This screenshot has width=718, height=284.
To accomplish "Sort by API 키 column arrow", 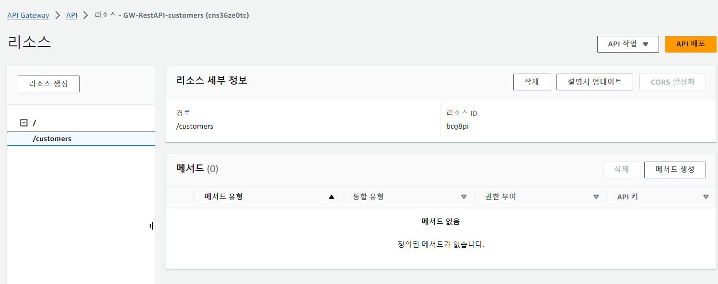I will coord(706,197).
